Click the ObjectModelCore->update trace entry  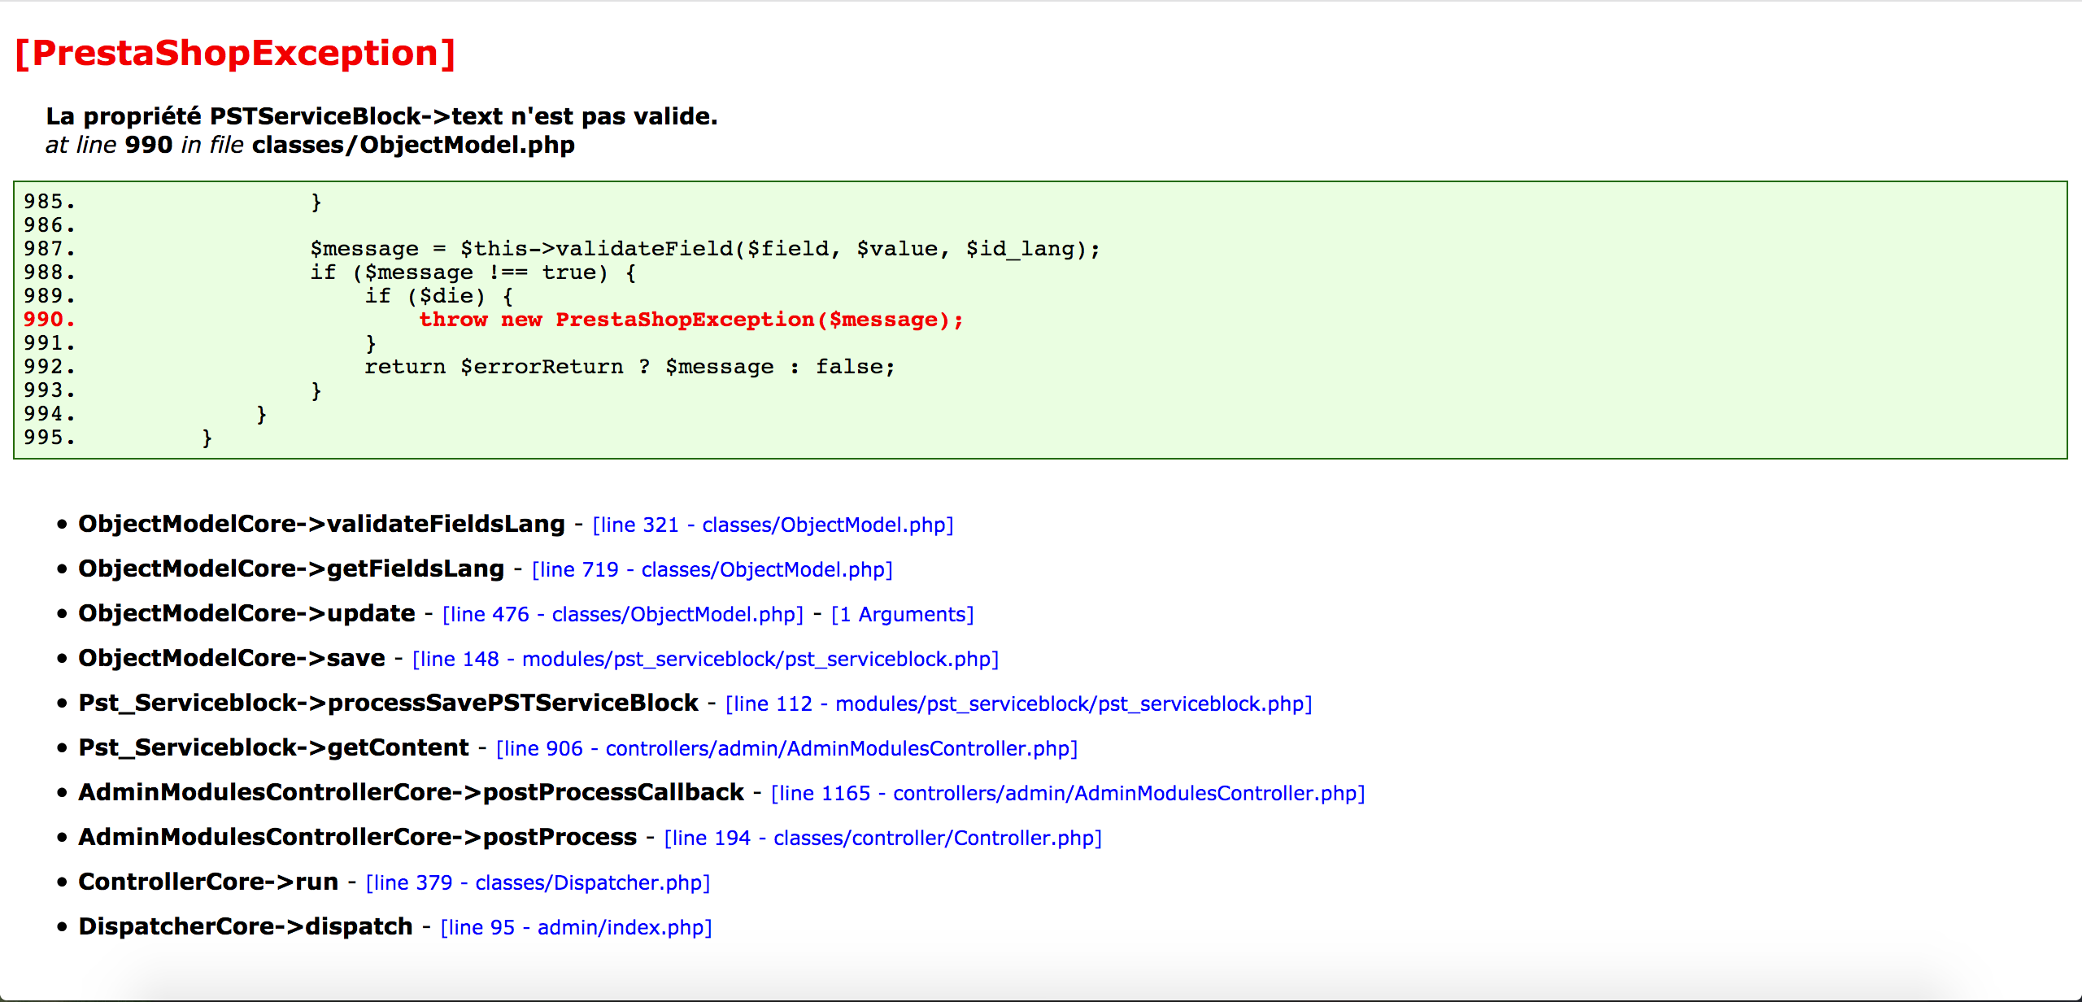click(x=246, y=613)
